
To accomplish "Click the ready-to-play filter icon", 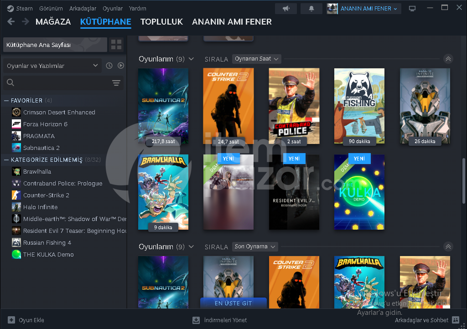I will coord(120,66).
